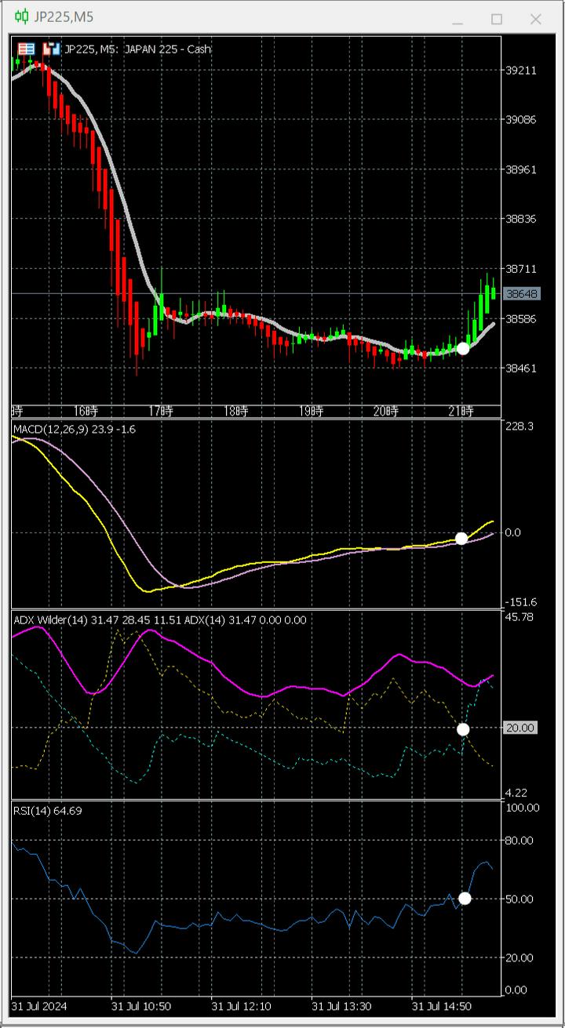Image resolution: width=565 pixels, height=1028 pixels.
Task: Select the white dot on RSI panel
Action: (x=465, y=899)
